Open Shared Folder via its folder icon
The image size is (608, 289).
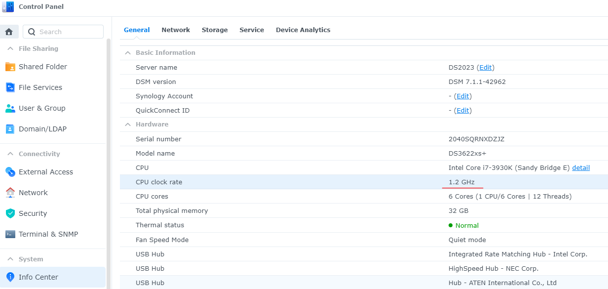10,67
